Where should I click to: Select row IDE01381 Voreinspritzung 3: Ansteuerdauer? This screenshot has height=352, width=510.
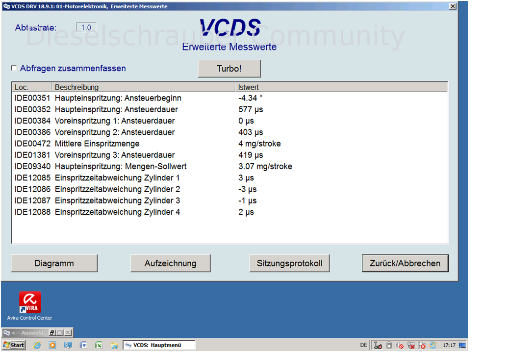pyautogui.click(x=229, y=155)
